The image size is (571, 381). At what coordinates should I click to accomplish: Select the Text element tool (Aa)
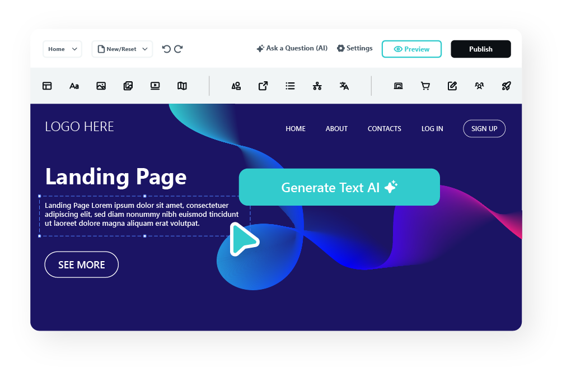(x=74, y=86)
